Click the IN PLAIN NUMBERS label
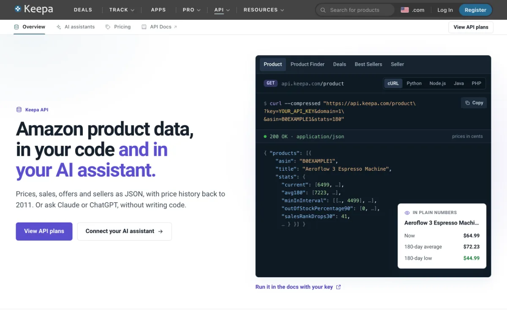507x316 pixels. [x=435, y=213]
